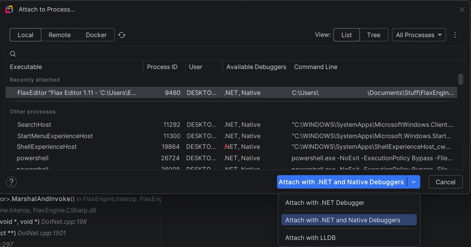The width and height of the screenshot is (471, 247).
Task: Click the search magnifier icon
Action: pos(13,54)
